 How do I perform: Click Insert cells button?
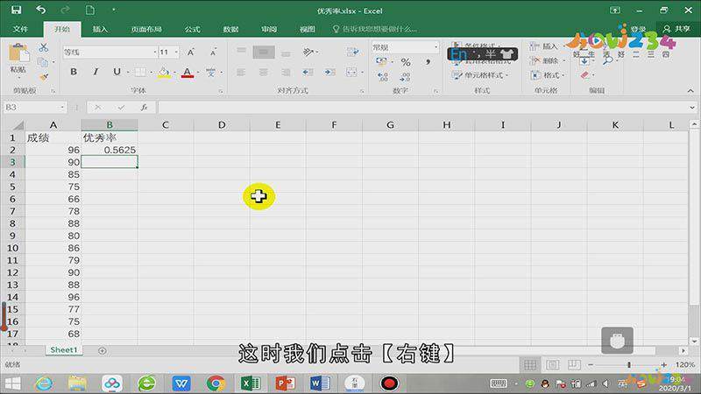pos(543,46)
